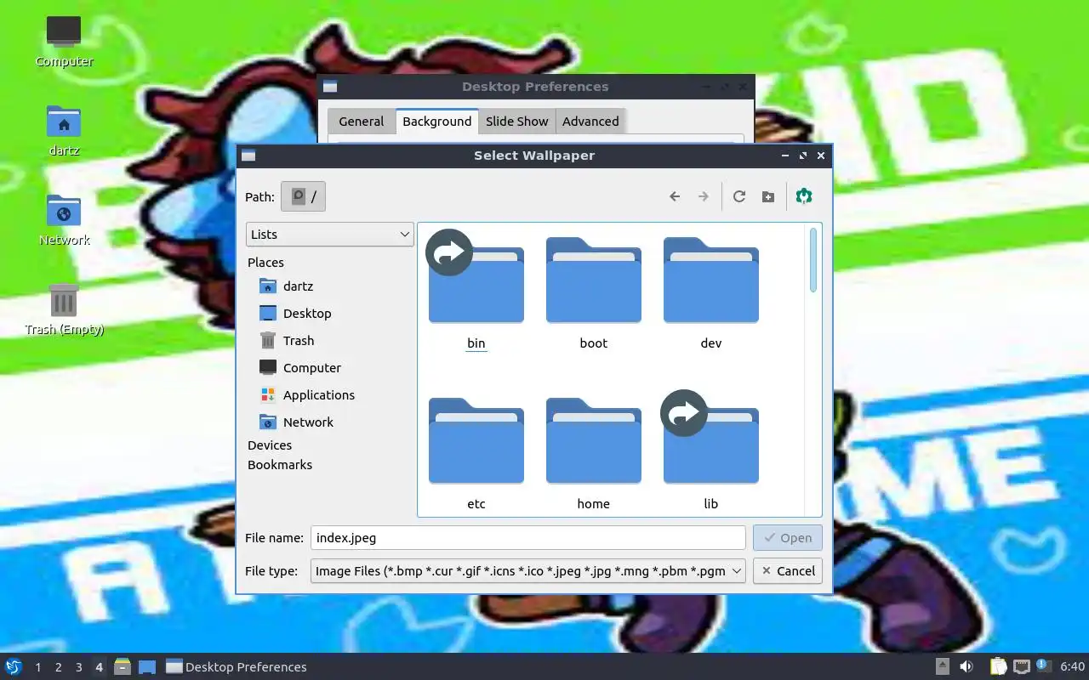Open the Network desktop icon

64,219
